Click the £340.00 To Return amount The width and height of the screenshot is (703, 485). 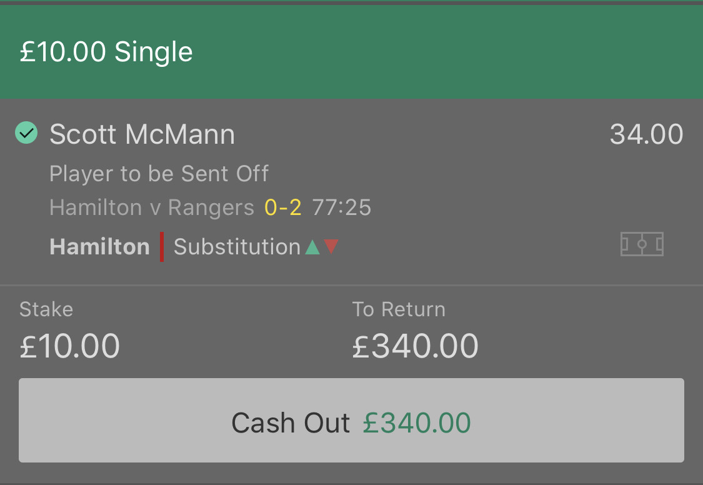coord(415,346)
